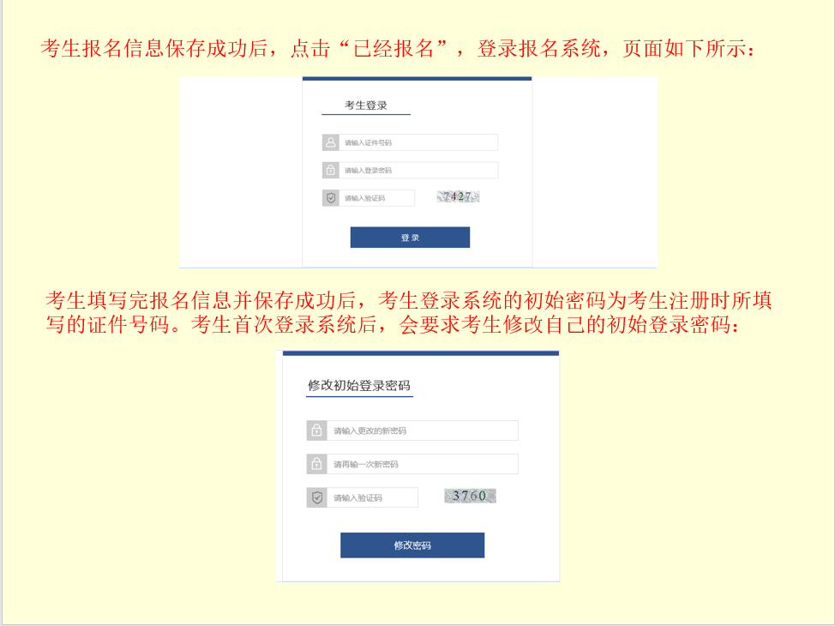Focus the 请输入证件号码 input field

pos(418,142)
